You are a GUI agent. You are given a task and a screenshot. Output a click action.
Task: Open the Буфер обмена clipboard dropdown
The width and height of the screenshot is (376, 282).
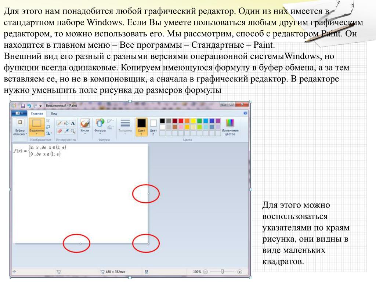click(20, 127)
